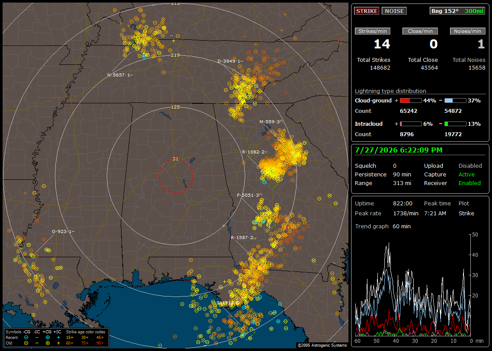Click storm cell label N-5657-1
492x351 pixels.
[120, 75]
